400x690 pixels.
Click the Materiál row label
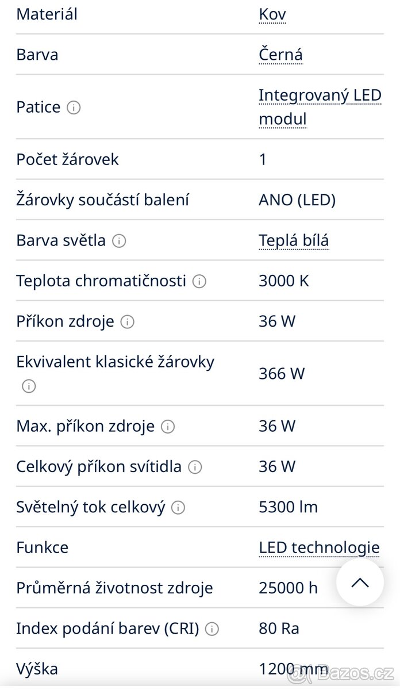[x=47, y=14]
